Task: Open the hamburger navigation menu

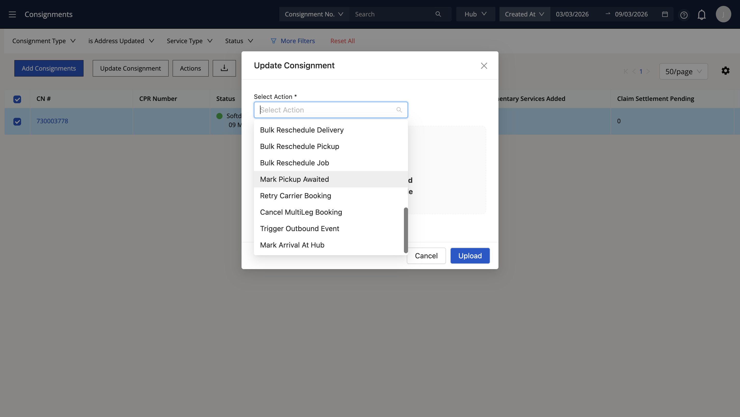Action: [x=12, y=14]
